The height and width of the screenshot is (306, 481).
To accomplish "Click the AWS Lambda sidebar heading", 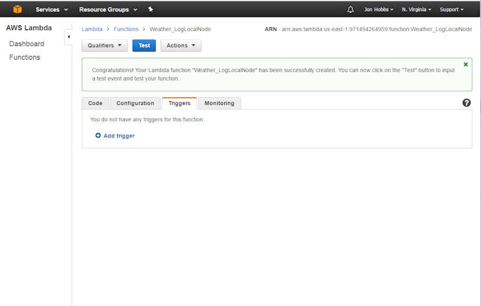I will click(29, 28).
